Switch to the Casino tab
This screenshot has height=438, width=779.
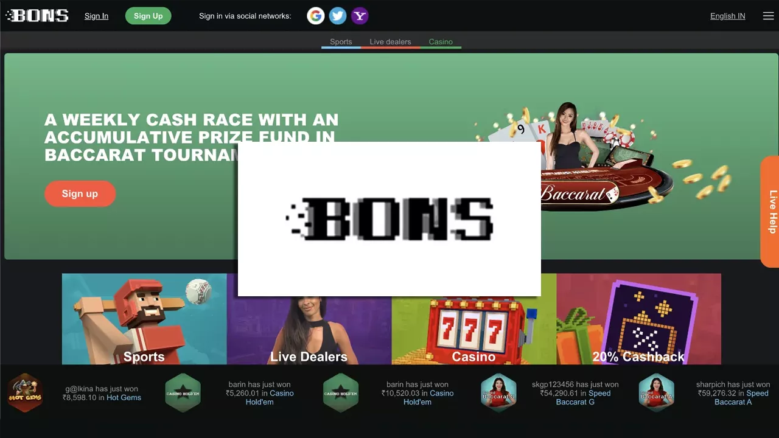click(441, 42)
